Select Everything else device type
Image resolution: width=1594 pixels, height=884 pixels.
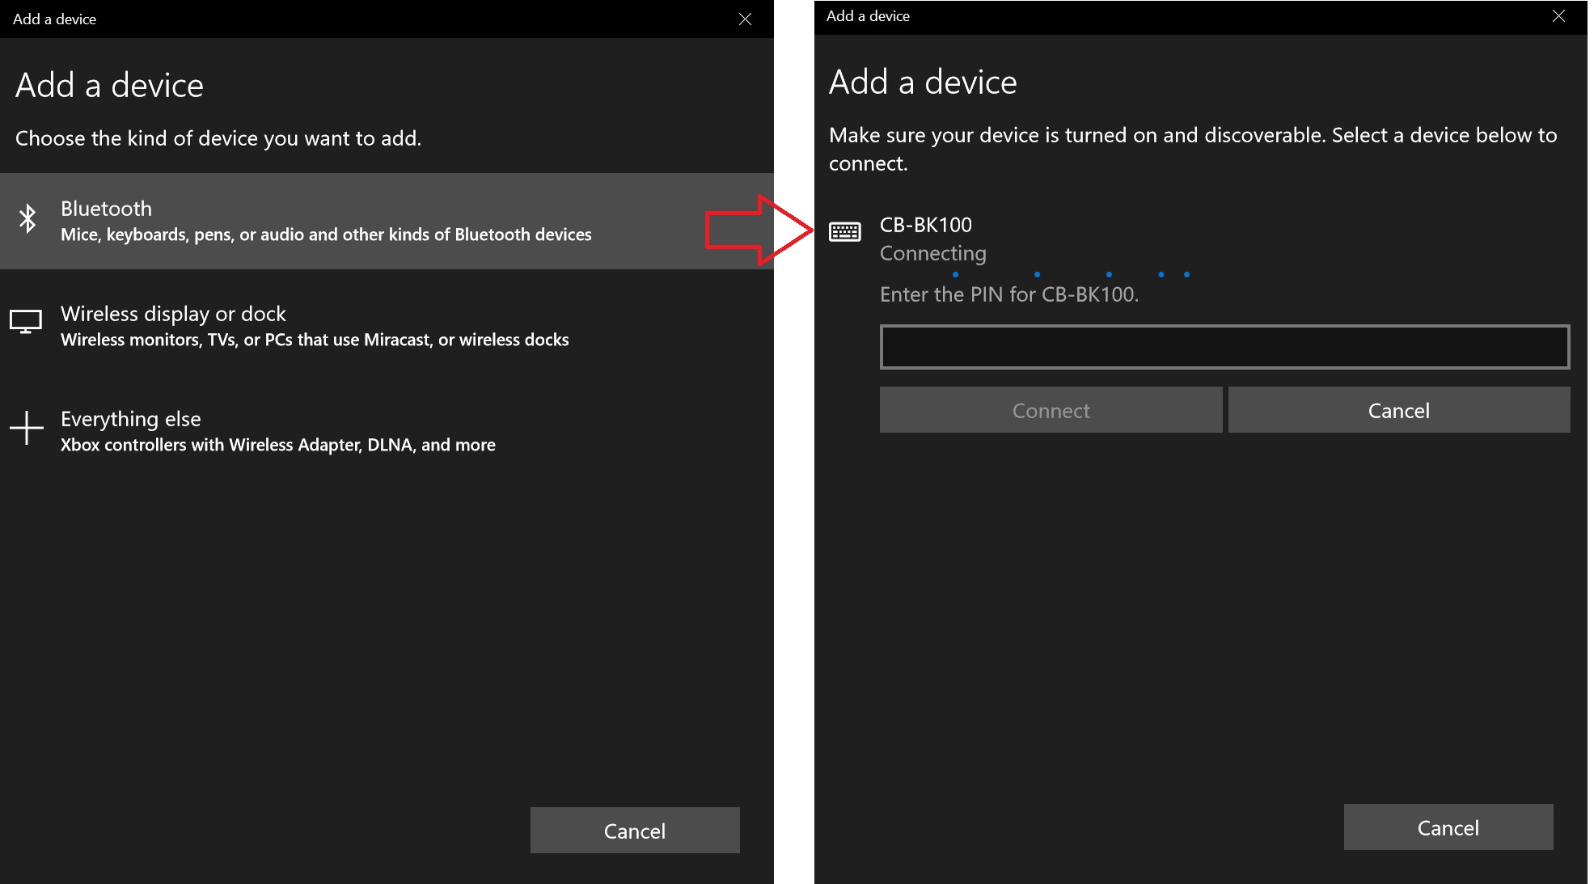coord(131,419)
